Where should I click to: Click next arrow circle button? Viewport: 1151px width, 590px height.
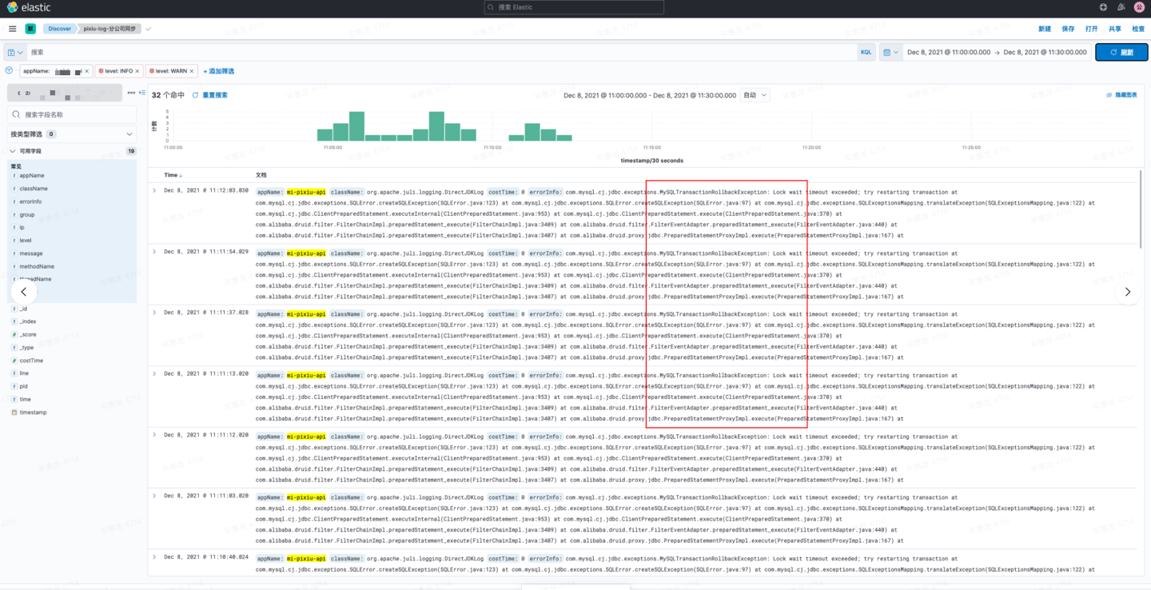(1128, 292)
